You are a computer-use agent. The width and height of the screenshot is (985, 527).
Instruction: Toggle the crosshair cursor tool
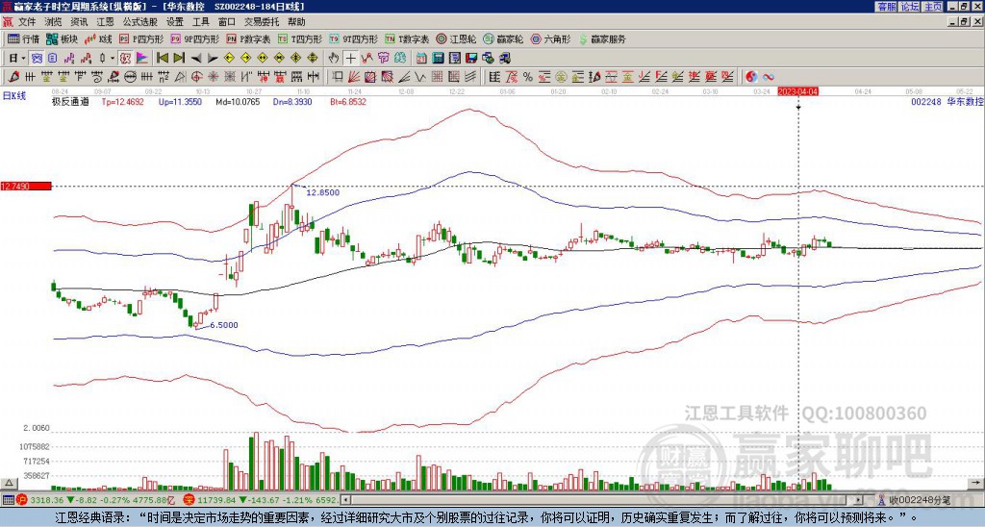tap(350, 59)
